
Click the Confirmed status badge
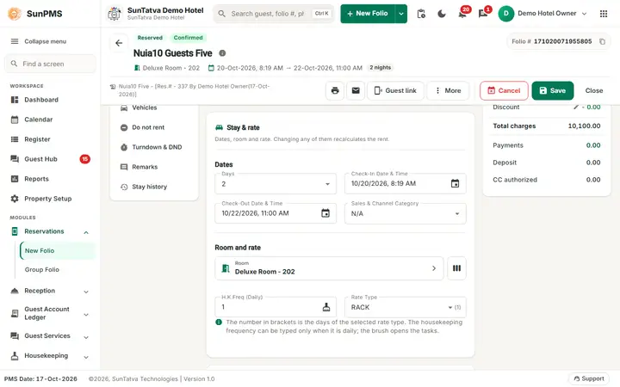click(x=188, y=38)
